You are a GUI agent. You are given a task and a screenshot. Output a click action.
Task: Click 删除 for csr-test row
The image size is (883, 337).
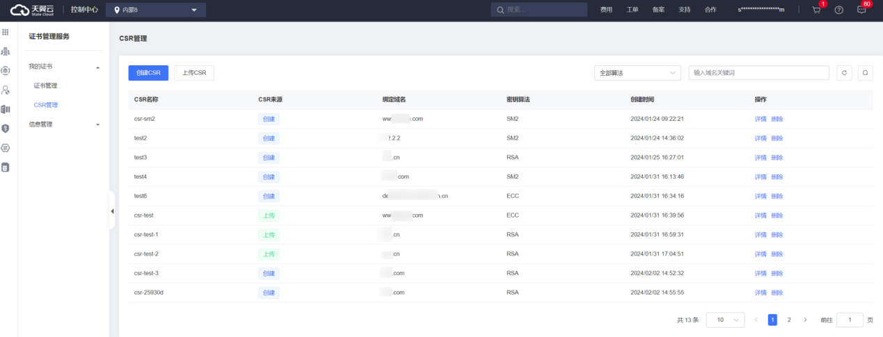[777, 215]
